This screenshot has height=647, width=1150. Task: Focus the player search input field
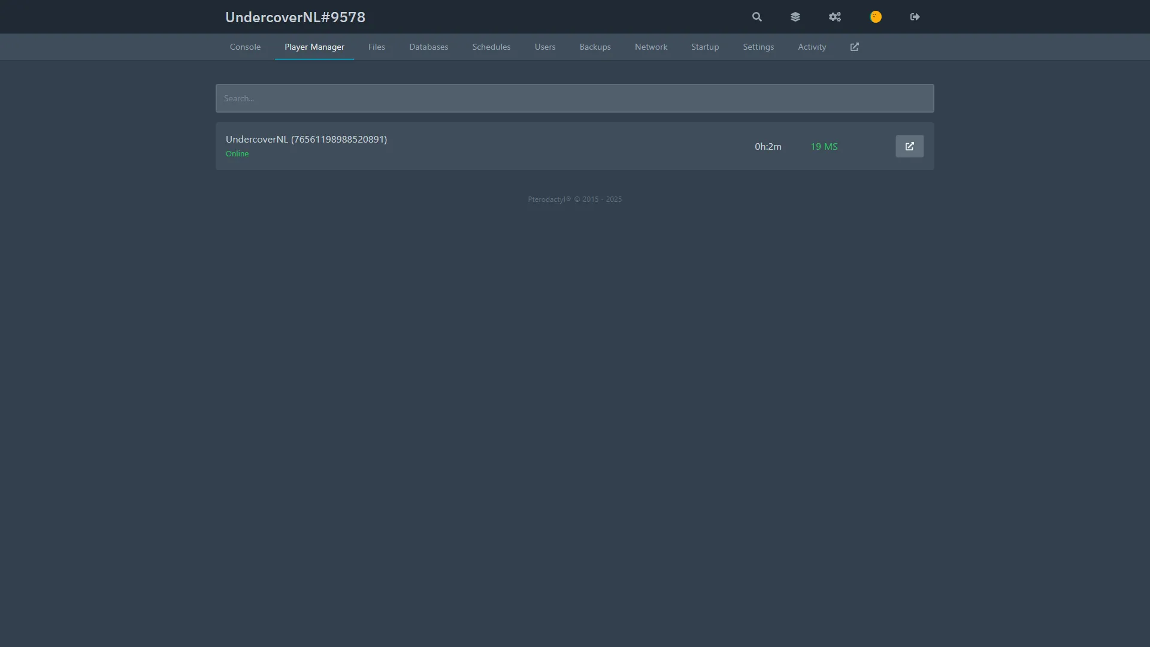[574, 98]
